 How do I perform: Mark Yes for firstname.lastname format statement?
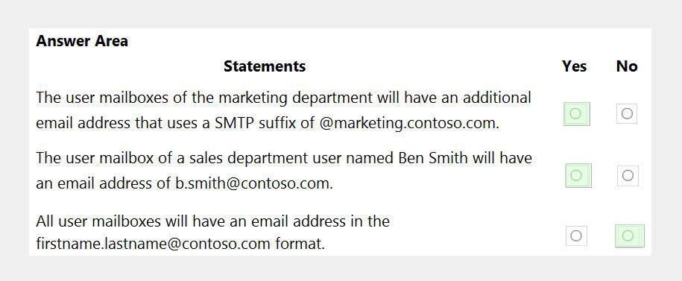(x=576, y=236)
